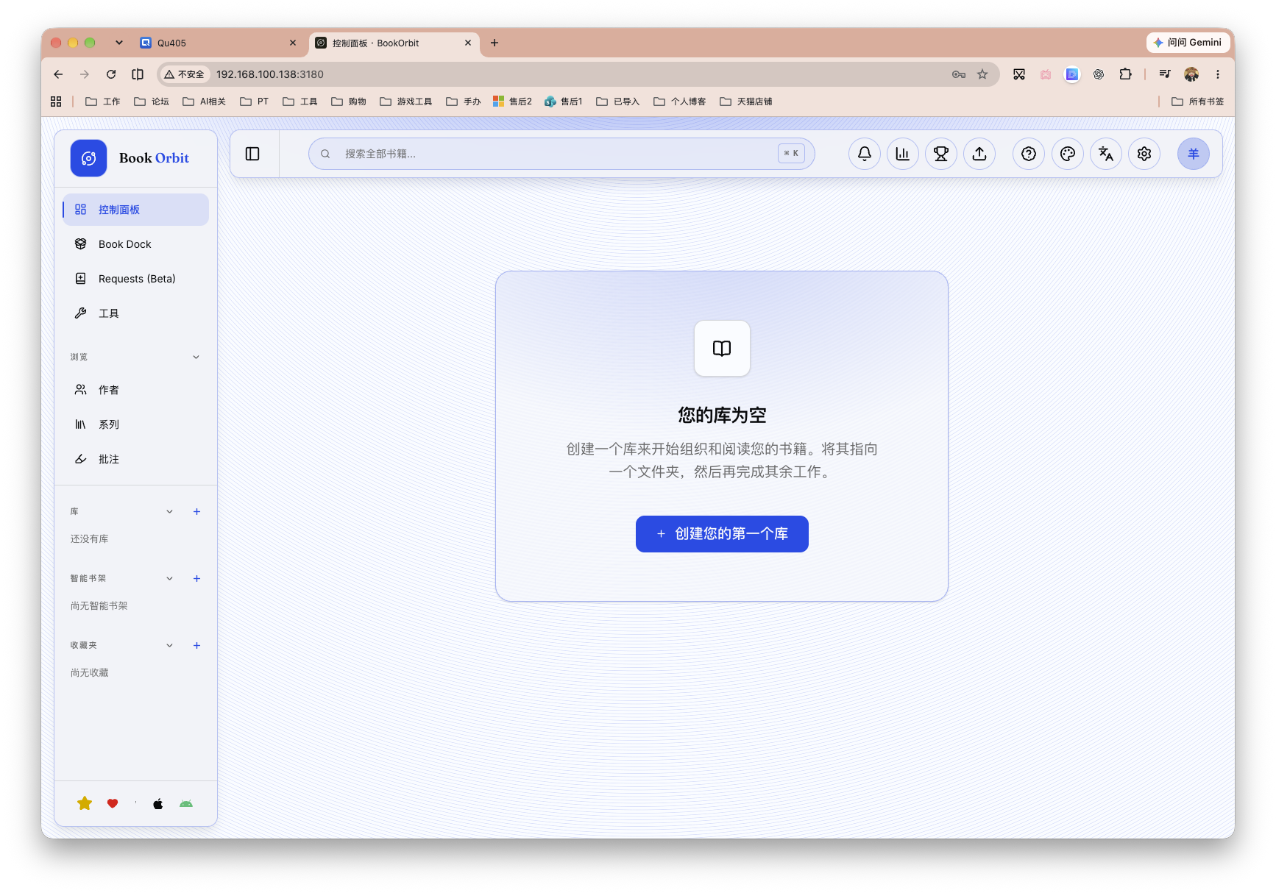Click 尚无收藏 text
The width and height of the screenshot is (1276, 893).
pos(90,673)
